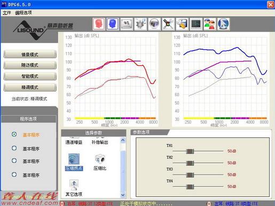This screenshot has width=275, height=206.
Task: Click the 精调模式 button
Action: [30, 87]
